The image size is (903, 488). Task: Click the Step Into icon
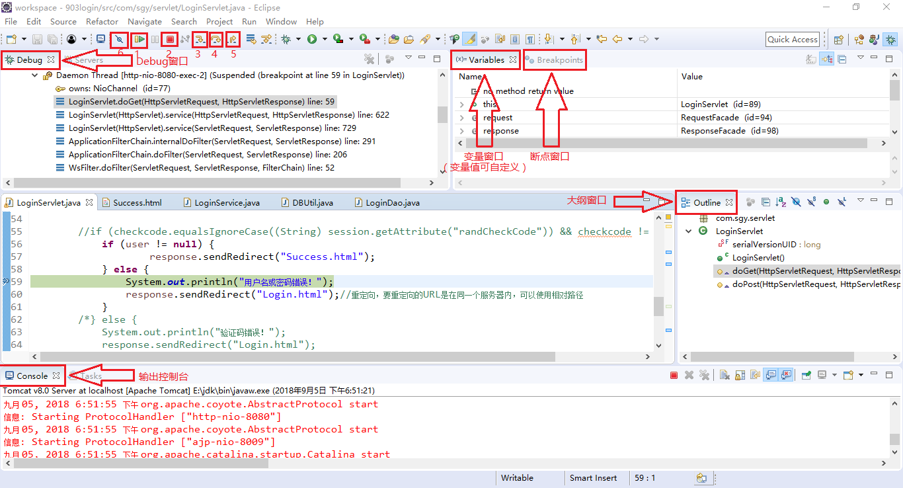(x=198, y=40)
